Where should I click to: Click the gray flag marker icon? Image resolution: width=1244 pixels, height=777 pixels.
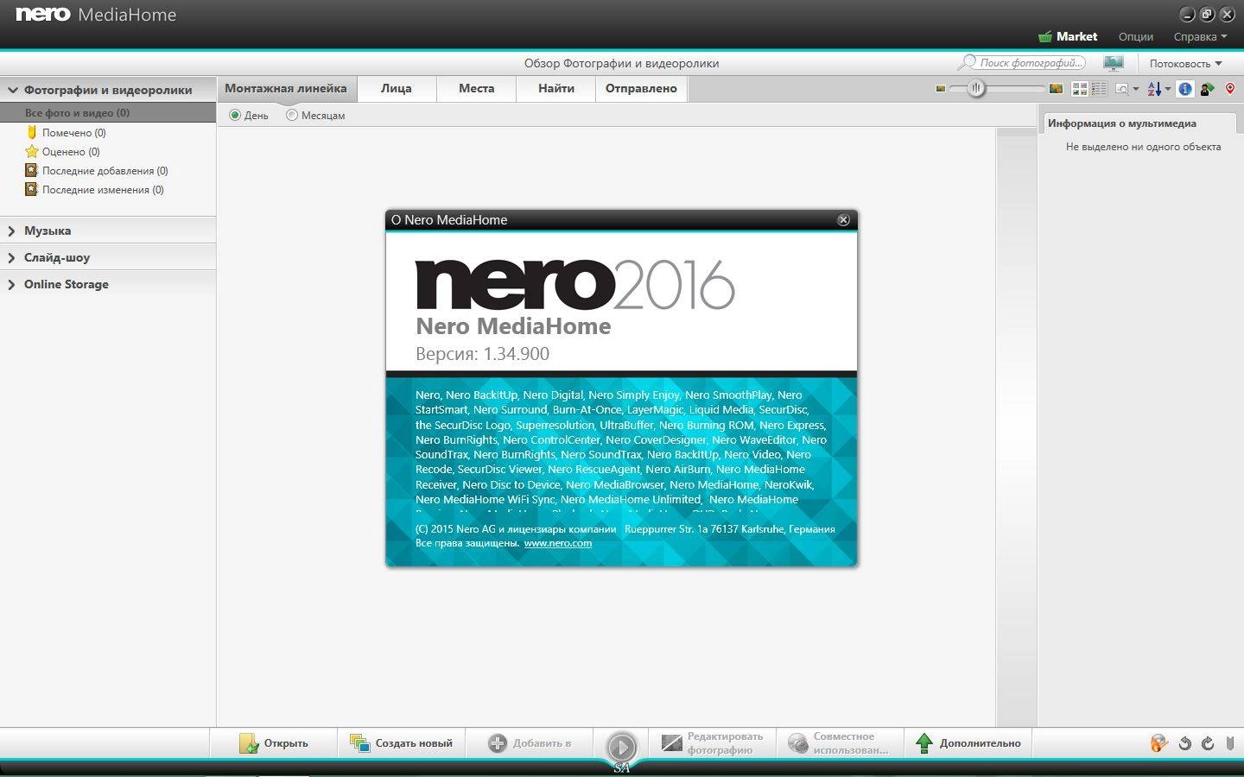coord(1230,742)
